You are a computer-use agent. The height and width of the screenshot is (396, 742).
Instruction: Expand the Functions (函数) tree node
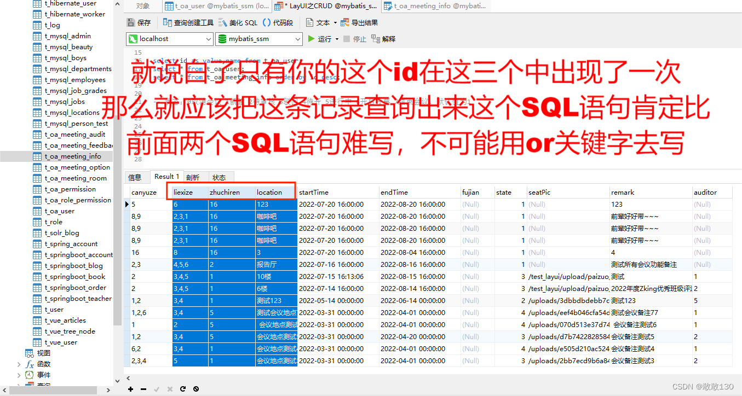coord(20,364)
